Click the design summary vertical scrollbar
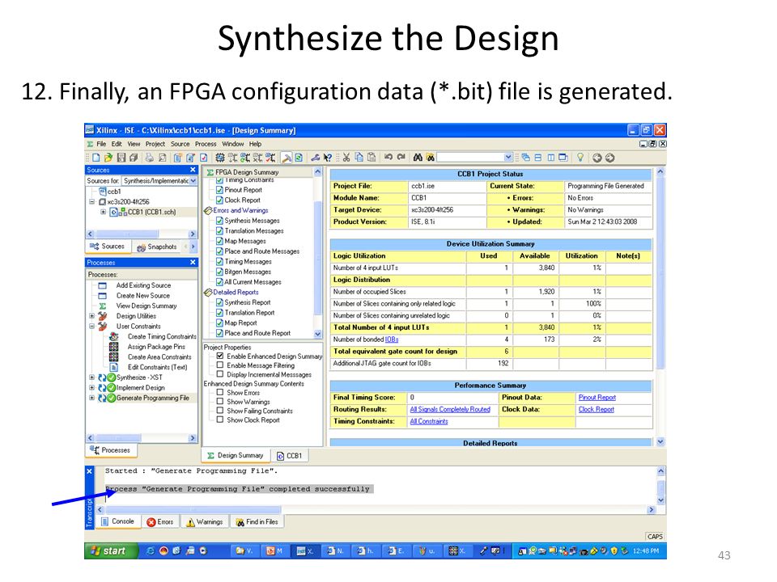This screenshot has height=582, width=777. (660, 306)
